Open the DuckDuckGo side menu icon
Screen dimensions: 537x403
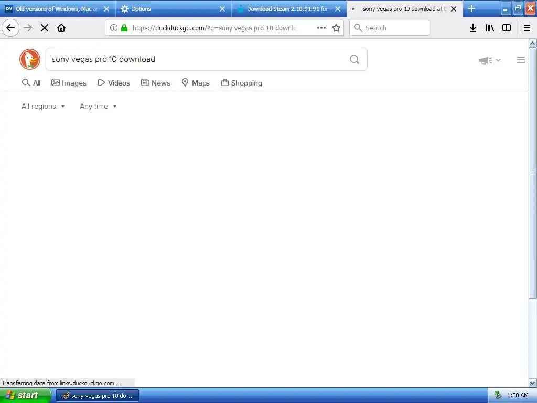[x=521, y=60]
